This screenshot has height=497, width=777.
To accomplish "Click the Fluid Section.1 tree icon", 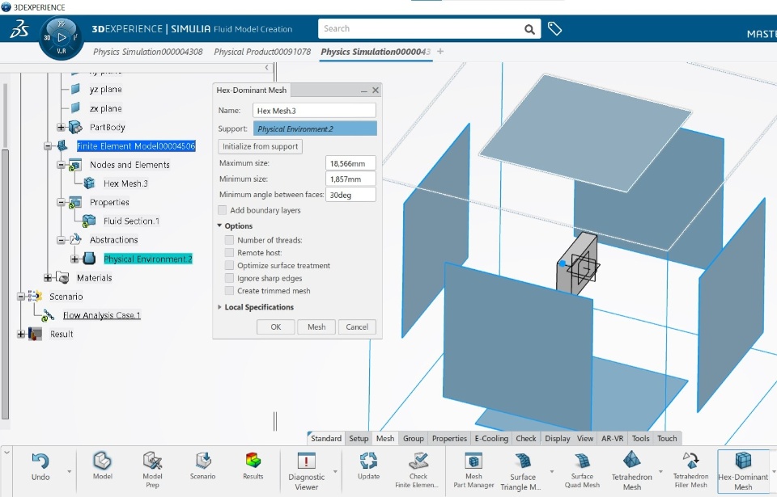I will pos(89,221).
